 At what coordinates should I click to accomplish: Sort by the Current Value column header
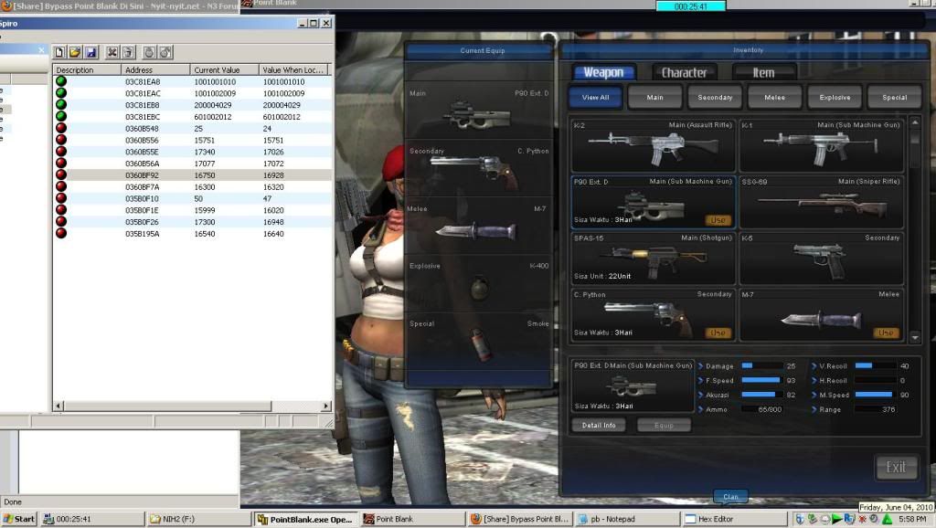pos(225,69)
